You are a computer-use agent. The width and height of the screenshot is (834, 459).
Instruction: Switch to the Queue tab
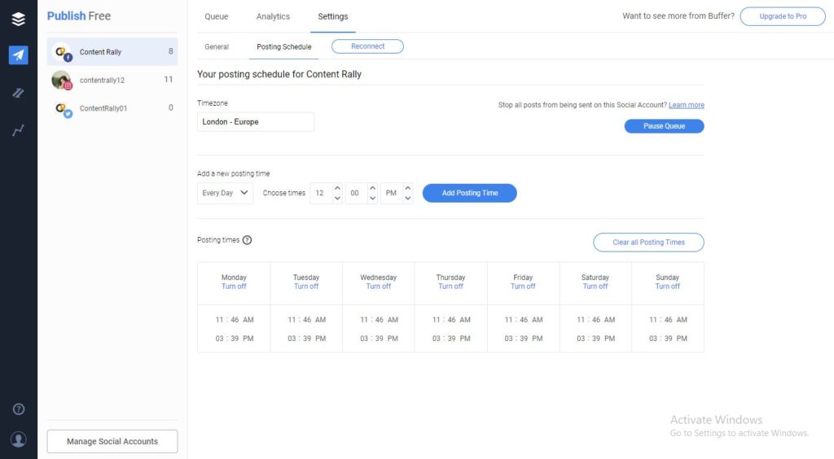pos(217,16)
